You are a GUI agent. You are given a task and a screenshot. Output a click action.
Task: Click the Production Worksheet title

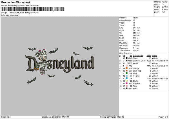pyautogui.click(x=16, y=2)
